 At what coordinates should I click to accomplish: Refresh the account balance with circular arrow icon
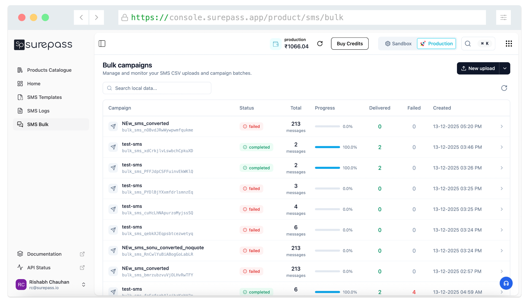320,44
